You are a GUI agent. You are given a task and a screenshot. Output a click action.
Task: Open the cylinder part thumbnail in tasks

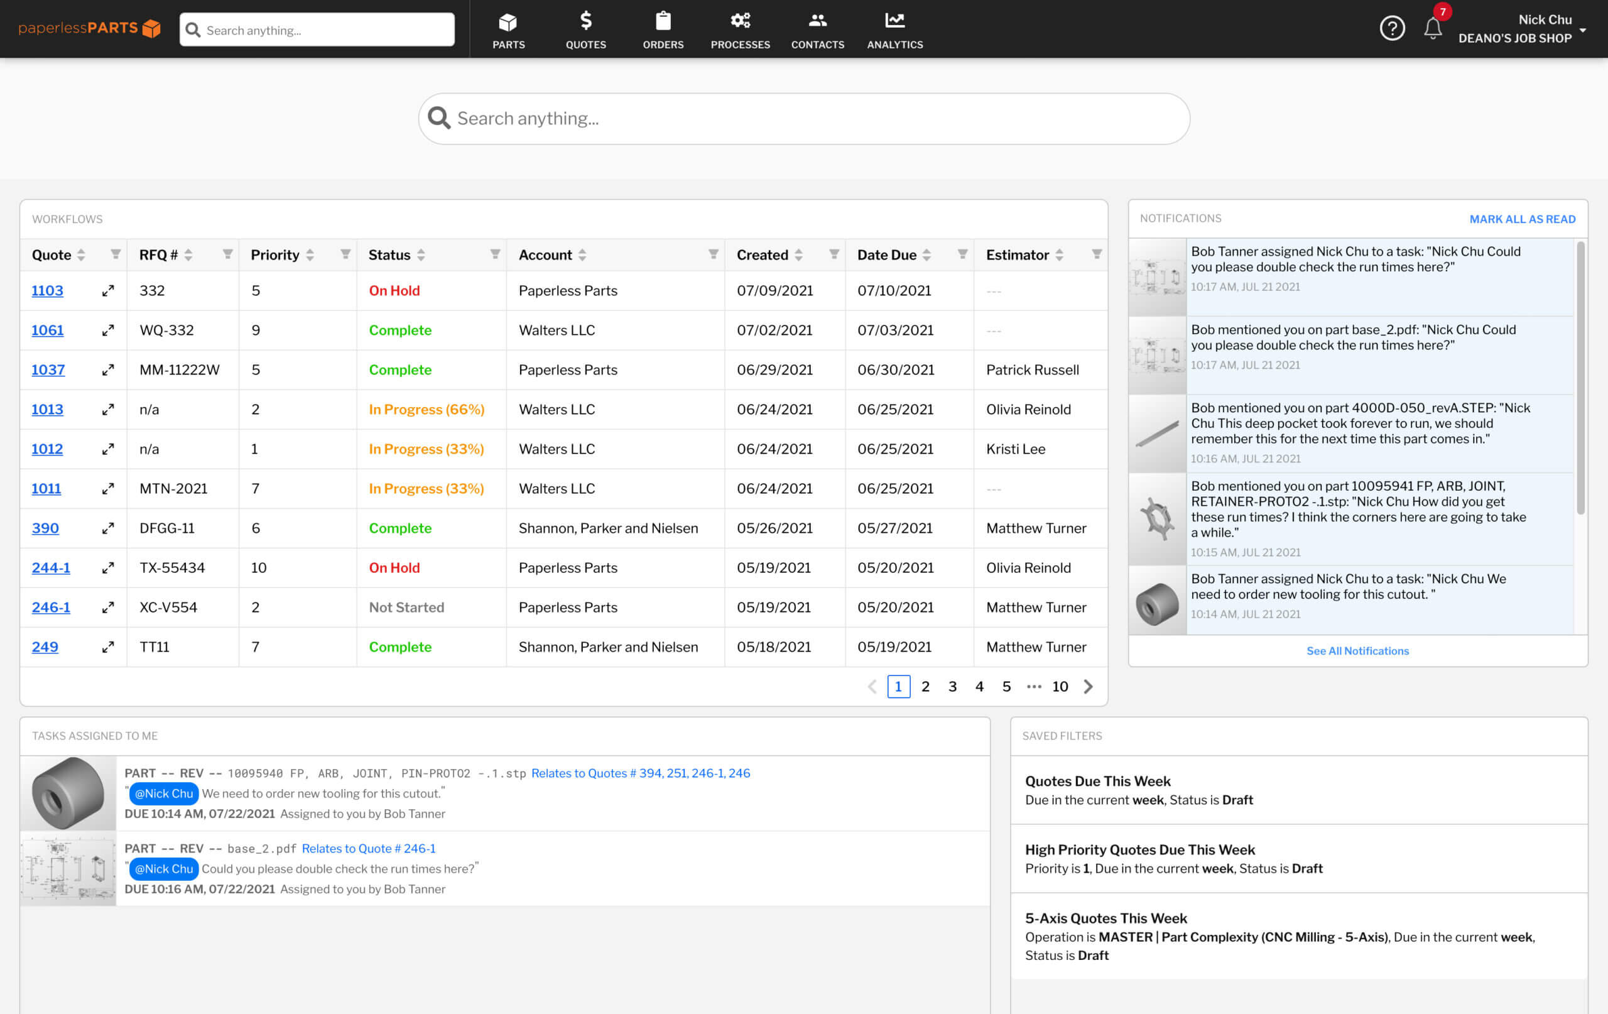pyautogui.click(x=68, y=793)
